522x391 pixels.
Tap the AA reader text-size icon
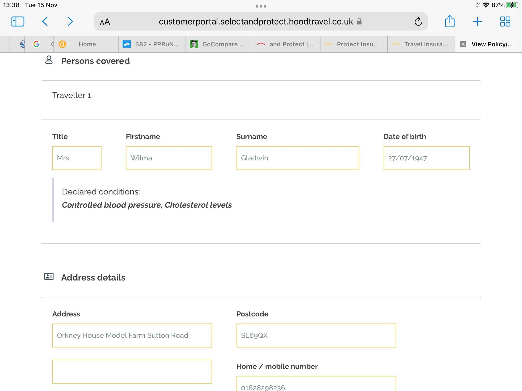click(105, 22)
